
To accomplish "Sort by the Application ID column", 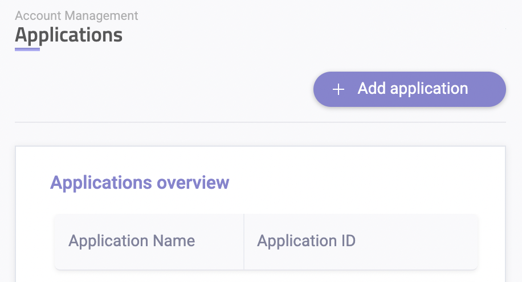I will point(306,240).
